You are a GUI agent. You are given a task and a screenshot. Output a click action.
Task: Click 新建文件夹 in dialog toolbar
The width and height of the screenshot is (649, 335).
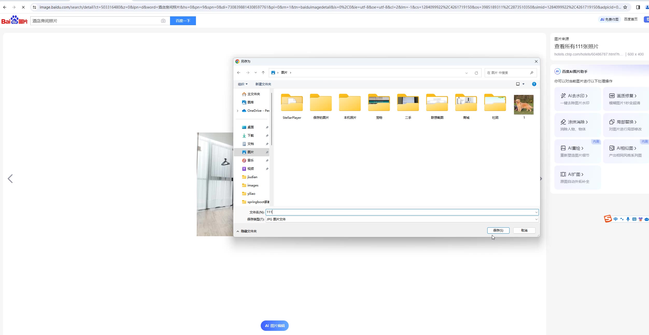(x=263, y=84)
